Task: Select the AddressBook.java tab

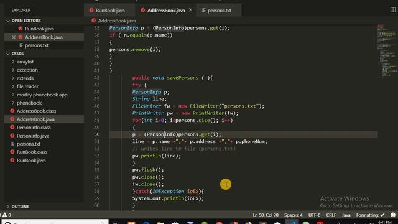Action: pos(166,11)
